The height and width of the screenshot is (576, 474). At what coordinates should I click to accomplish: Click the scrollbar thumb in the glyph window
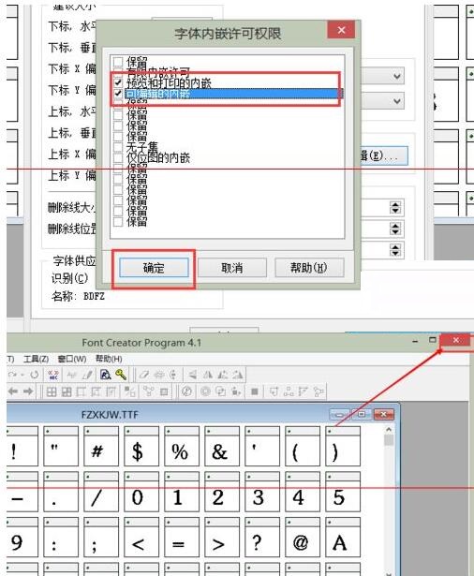point(389,439)
